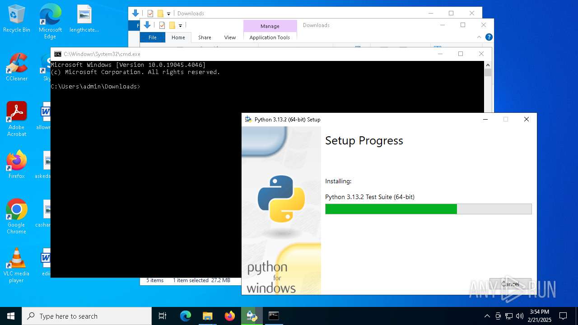Launch Firefox from the desktop
578x325 pixels.
17,165
